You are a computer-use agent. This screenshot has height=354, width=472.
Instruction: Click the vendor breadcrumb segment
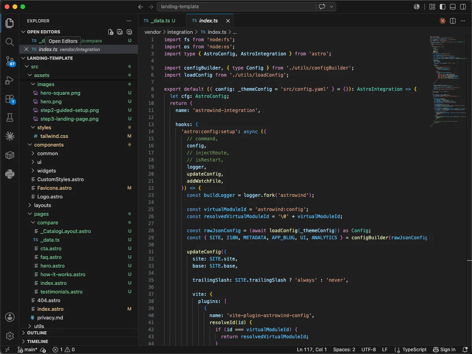coord(153,32)
